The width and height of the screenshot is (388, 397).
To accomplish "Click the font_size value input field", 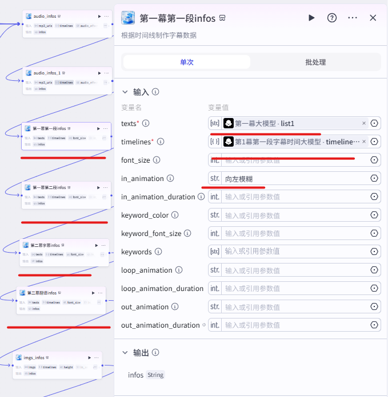I will tap(294, 160).
